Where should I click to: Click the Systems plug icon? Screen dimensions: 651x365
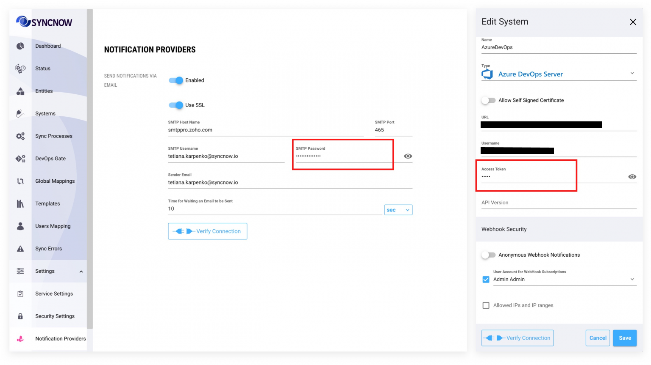click(x=20, y=113)
